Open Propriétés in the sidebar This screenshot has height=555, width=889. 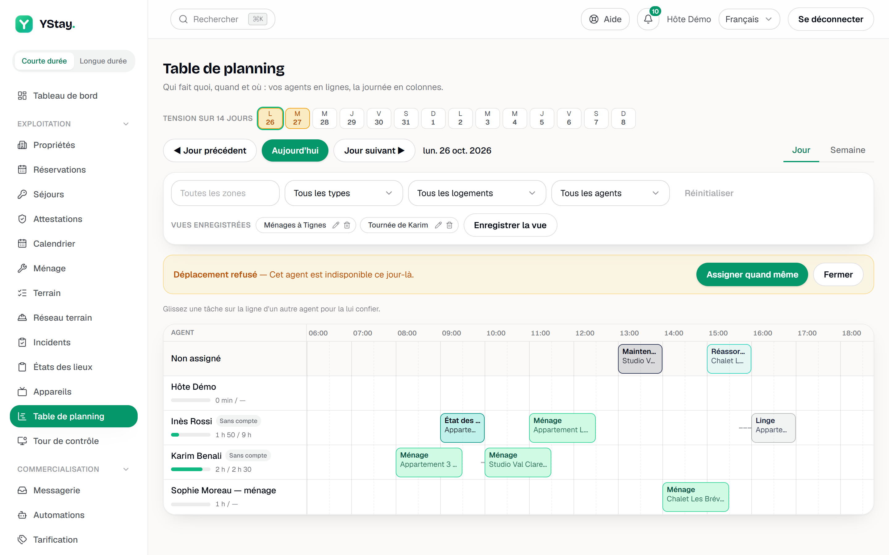73,145
